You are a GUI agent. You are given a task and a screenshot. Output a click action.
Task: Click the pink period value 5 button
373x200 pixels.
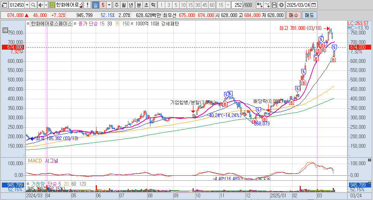(x=103, y=5)
